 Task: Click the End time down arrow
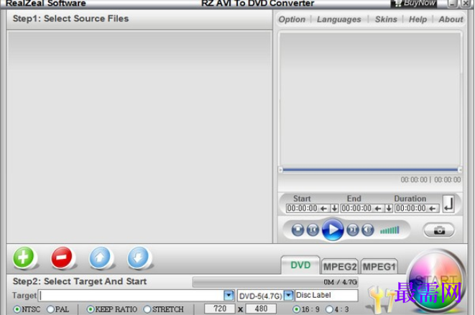(389, 209)
